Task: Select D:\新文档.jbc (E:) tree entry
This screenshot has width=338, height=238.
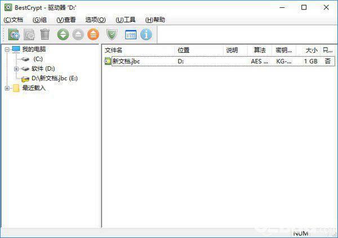Action: [x=55, y=79]
